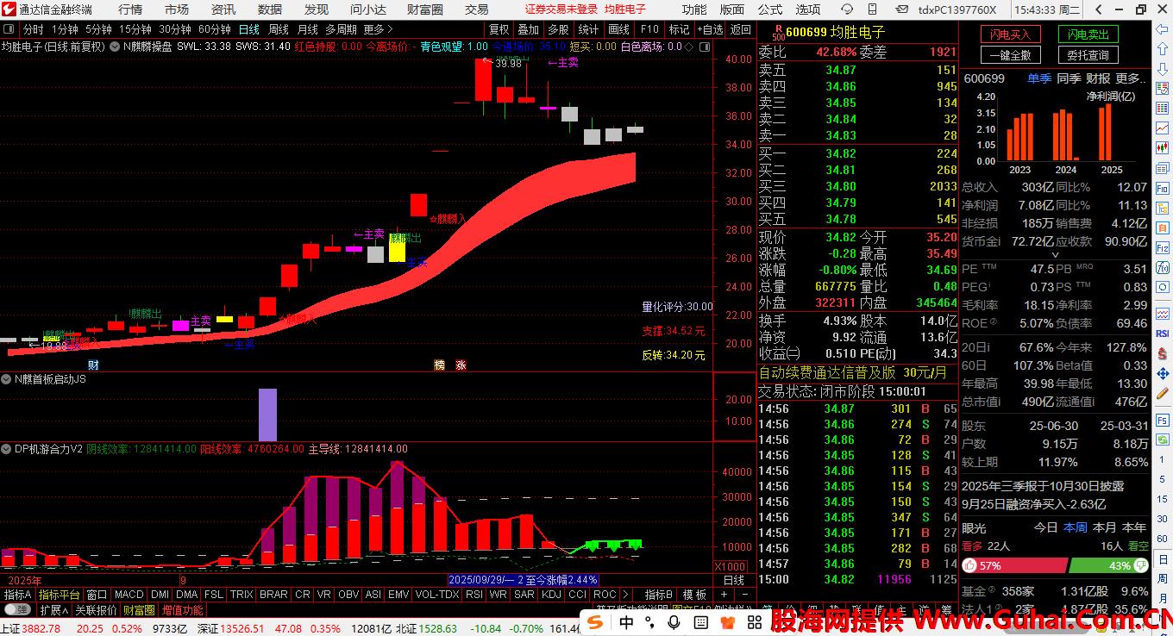Switch financial view to 单季 mode

click(x=1039, y=78)
